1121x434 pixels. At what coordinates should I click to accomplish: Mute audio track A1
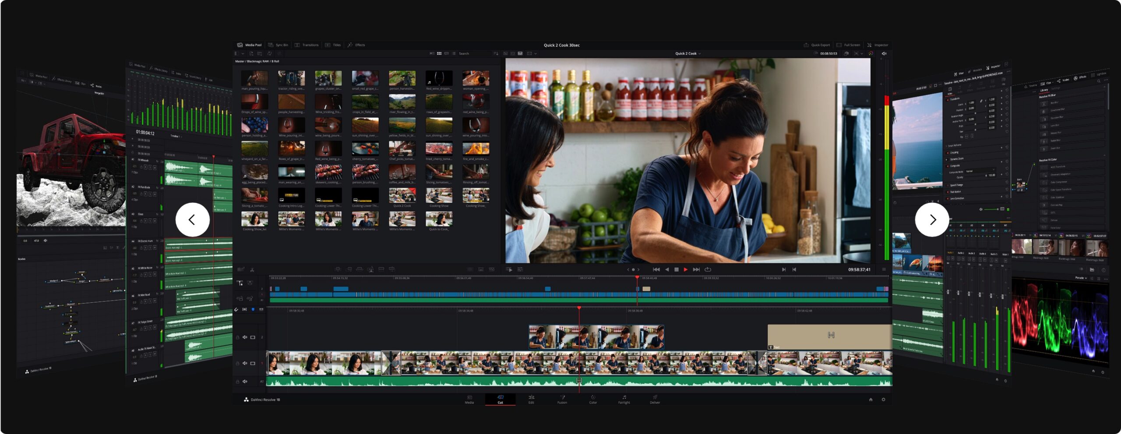pyautogui.click(x=245, y=381)
